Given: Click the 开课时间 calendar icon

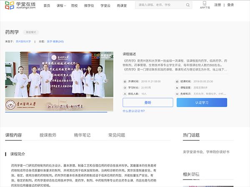Looking at the screenshot, I should (x=125, y=81).
